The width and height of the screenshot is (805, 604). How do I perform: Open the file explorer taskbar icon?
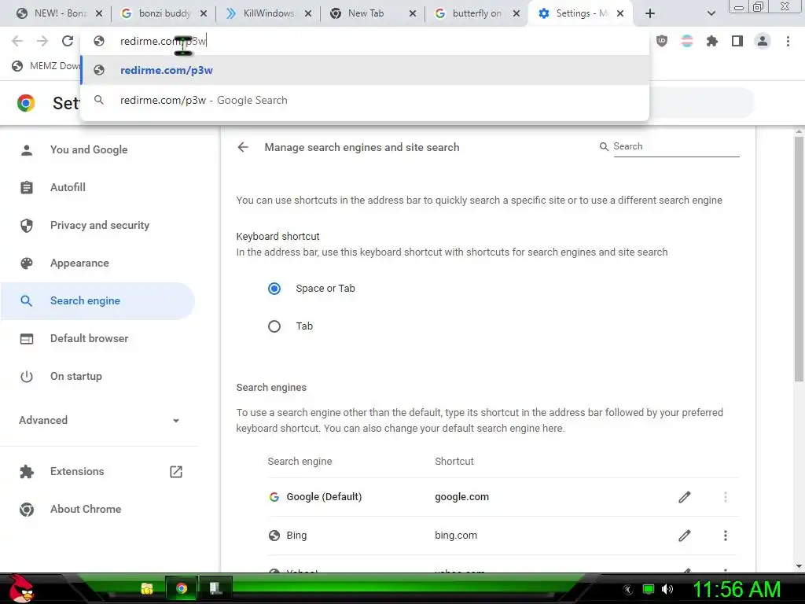tap(147, 588)
